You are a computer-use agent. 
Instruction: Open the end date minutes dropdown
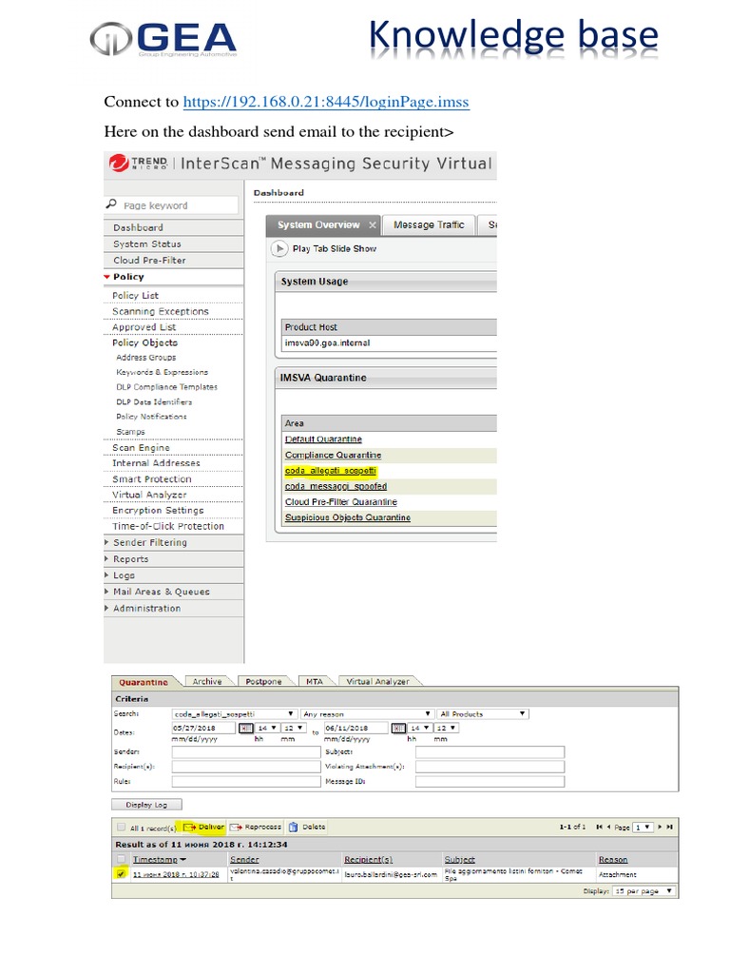[446, 728]
